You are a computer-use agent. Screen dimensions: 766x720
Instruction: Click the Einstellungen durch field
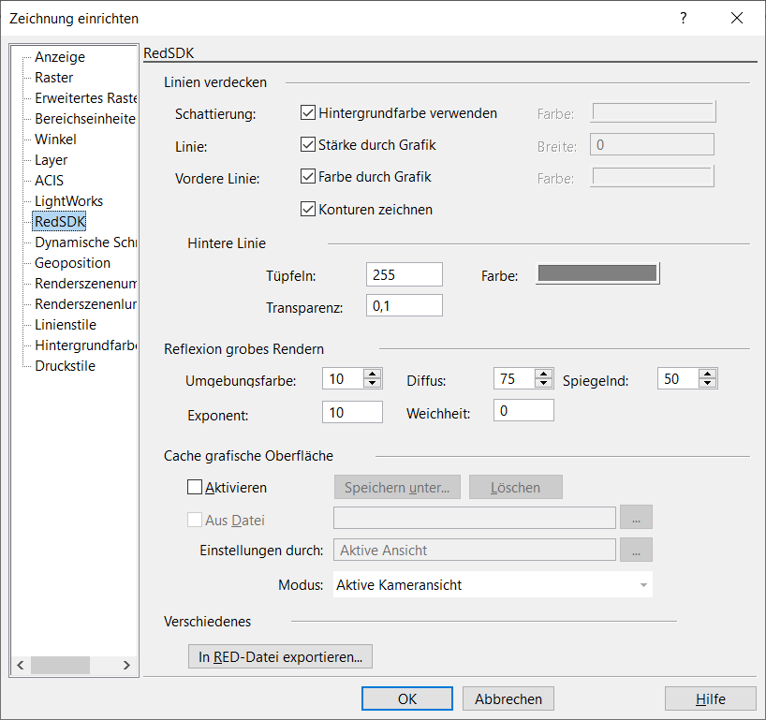point(475,550)
